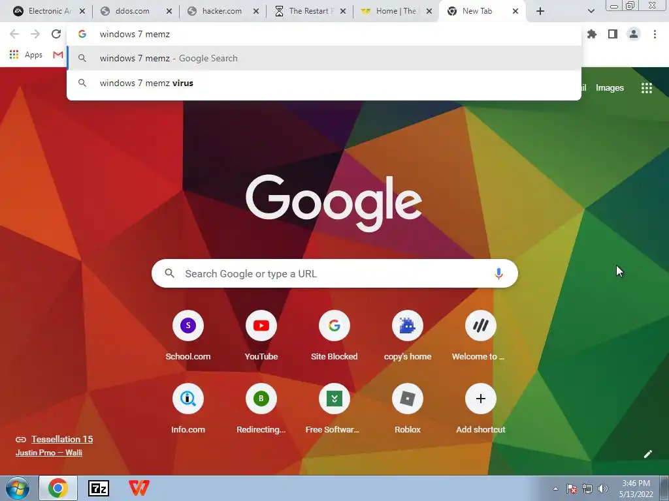Click the Show desktop strip
This screenshot has width=669, height=501.
coord(664,488)
